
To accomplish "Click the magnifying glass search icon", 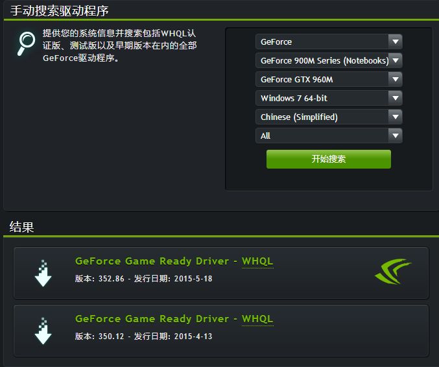I will tap(27, 43).
